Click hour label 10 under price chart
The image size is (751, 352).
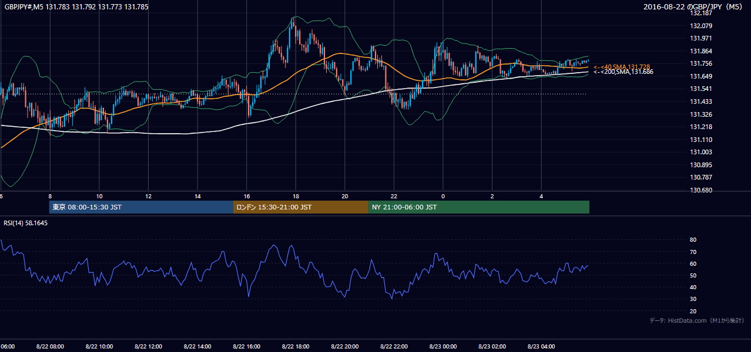tap(99, 197)
